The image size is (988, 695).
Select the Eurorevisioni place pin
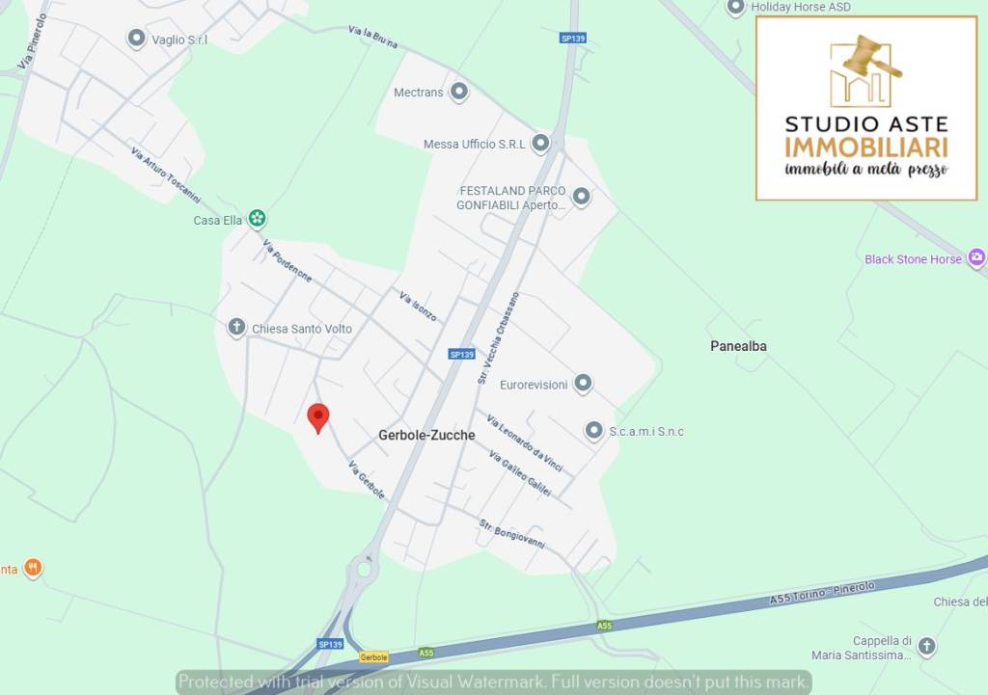point(583,383)
